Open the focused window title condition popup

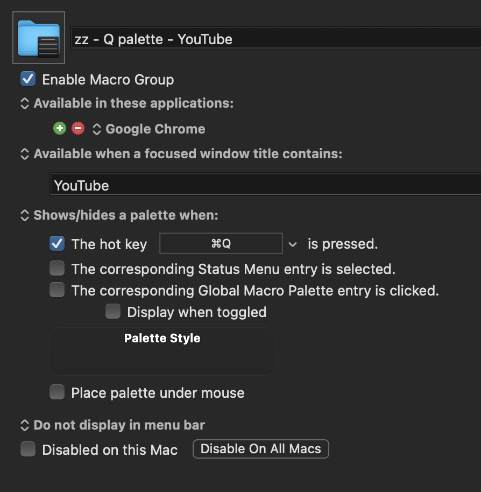[25, 154]
